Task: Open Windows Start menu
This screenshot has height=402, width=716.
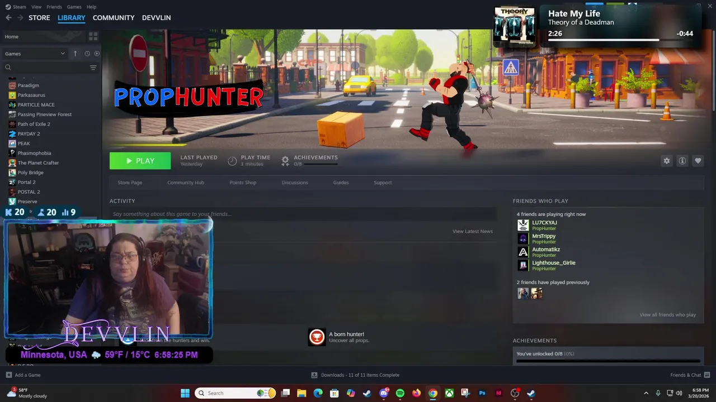Action: pos(185,393)
